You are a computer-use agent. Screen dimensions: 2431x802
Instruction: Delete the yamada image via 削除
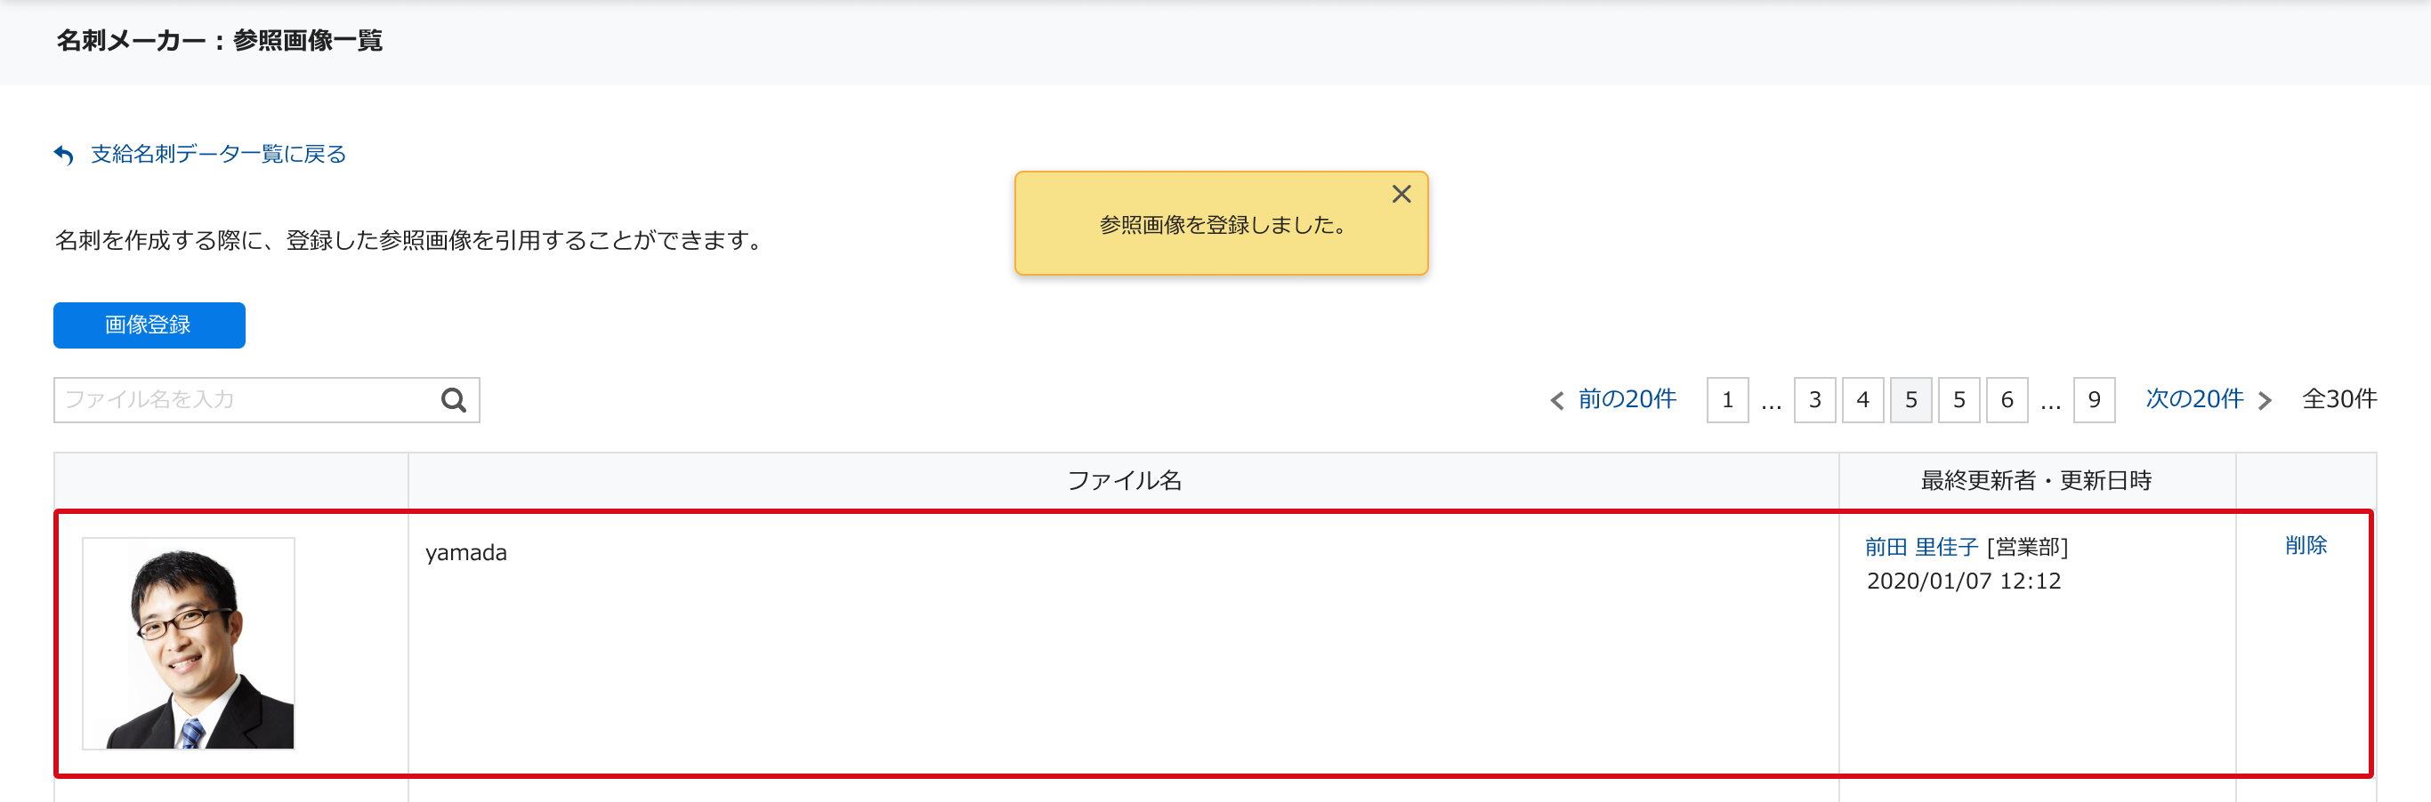coord(2306,545)
